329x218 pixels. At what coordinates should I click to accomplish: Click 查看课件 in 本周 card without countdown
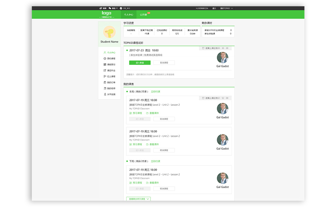coord(152,144)
